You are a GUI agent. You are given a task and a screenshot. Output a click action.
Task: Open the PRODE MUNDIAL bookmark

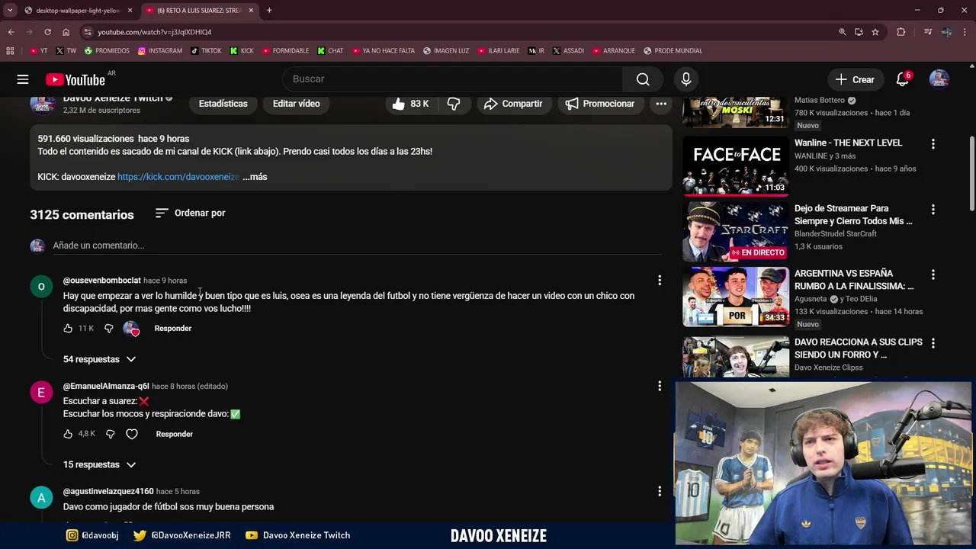coord(673,51)
